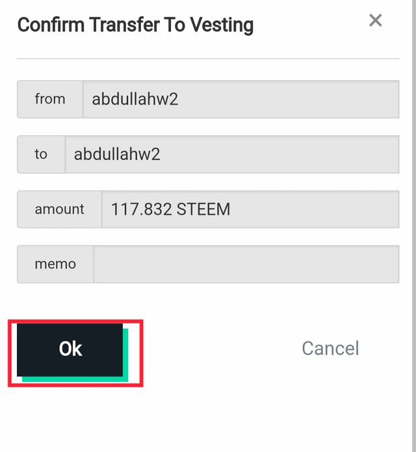Click abdullahw2 text in the from row
Image resolution: width=416 pixels, height=452 pixels.
point(135,100)
